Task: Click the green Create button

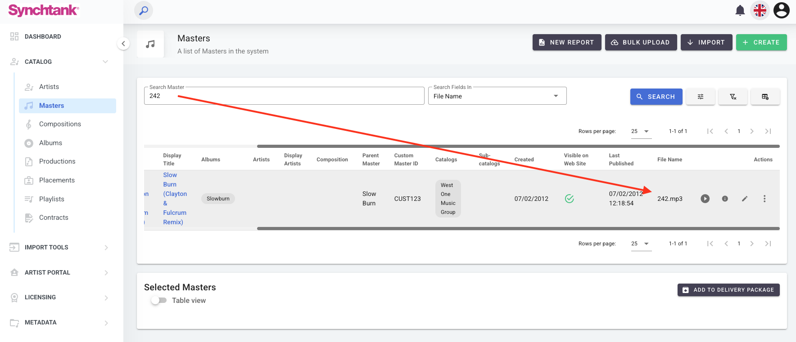Action: [761, 42]
